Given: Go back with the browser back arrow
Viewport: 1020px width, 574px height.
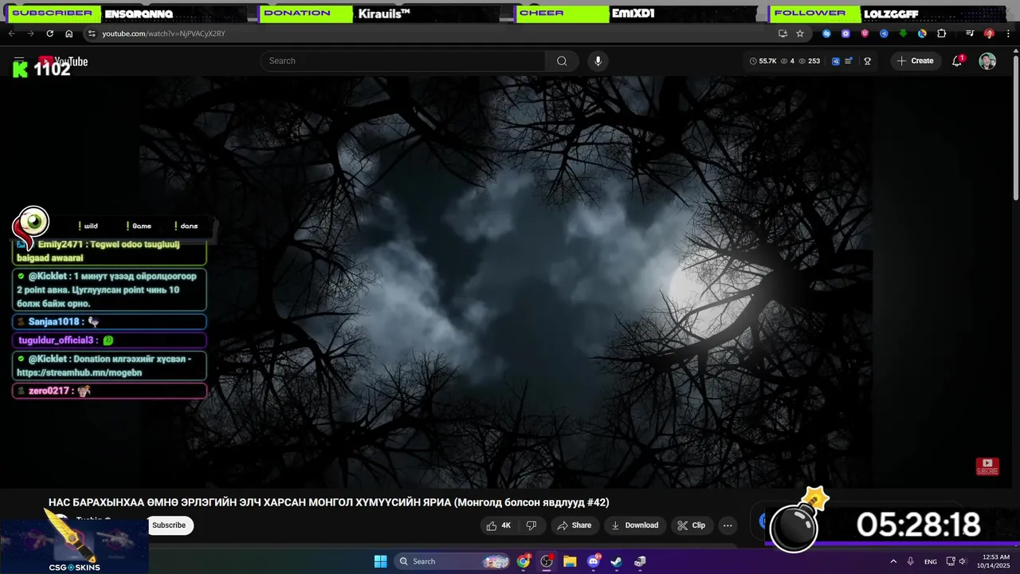Looking at the screenshot, I should 11,33.
